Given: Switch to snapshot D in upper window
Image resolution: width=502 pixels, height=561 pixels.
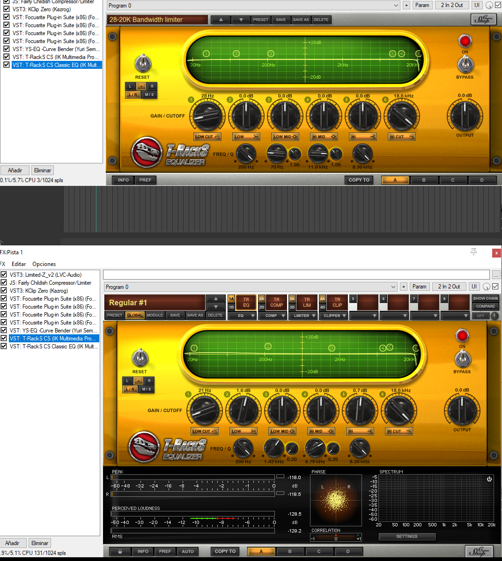Looking at the screenshot, I should click(481, 180).
